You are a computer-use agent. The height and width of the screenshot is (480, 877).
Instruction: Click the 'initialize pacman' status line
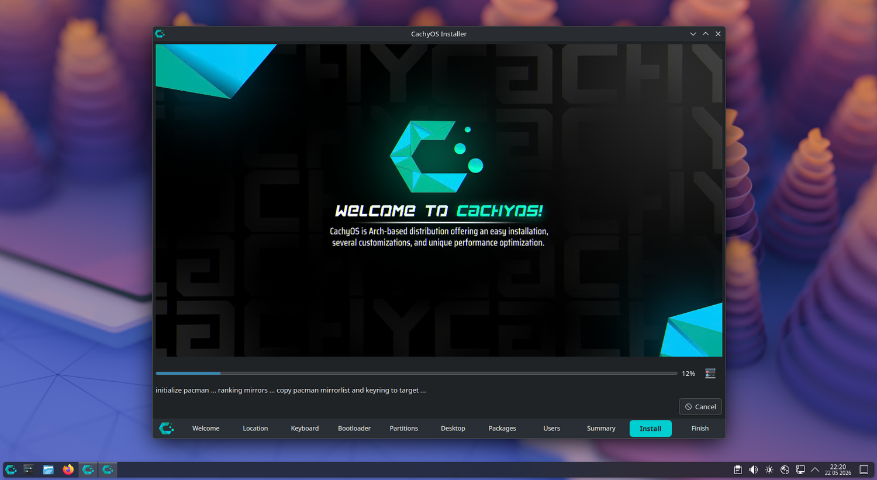[291, 390]
